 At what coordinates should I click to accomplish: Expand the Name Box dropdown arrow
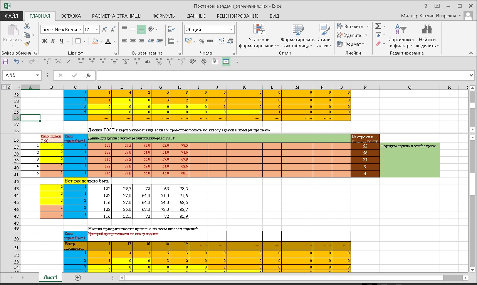tap(38, 75)
